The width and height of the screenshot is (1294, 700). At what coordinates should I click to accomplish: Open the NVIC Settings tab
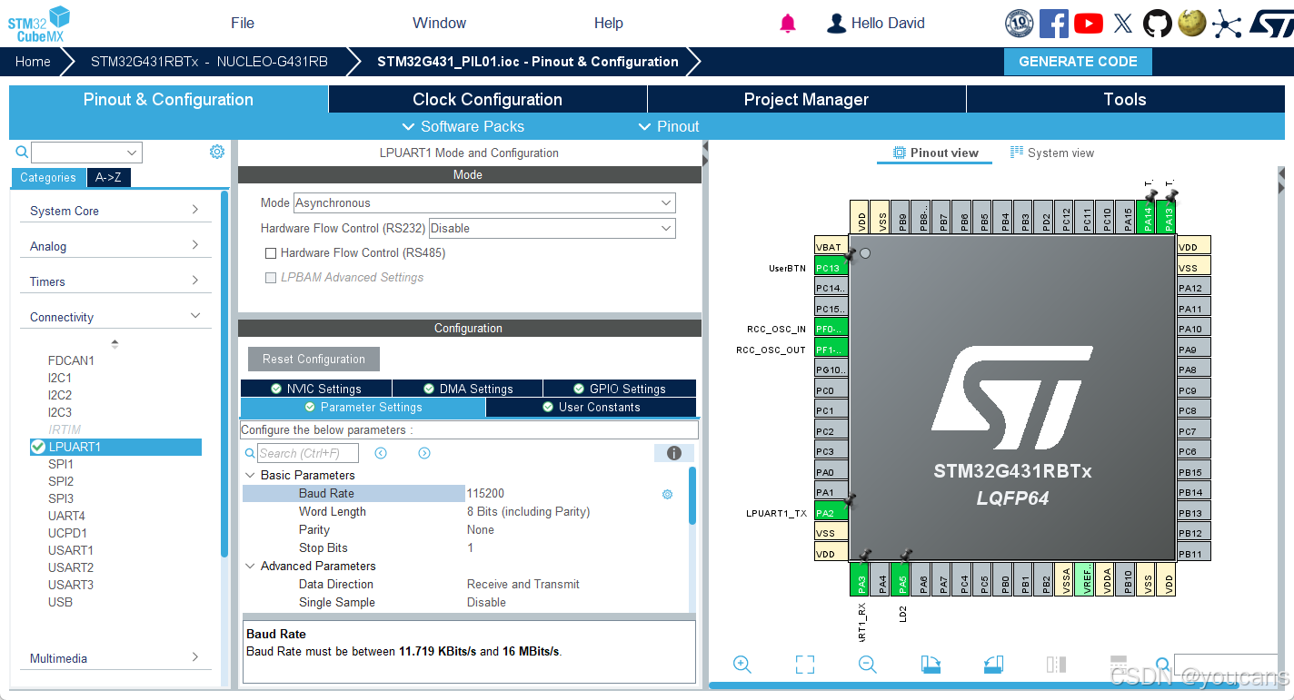316,389
